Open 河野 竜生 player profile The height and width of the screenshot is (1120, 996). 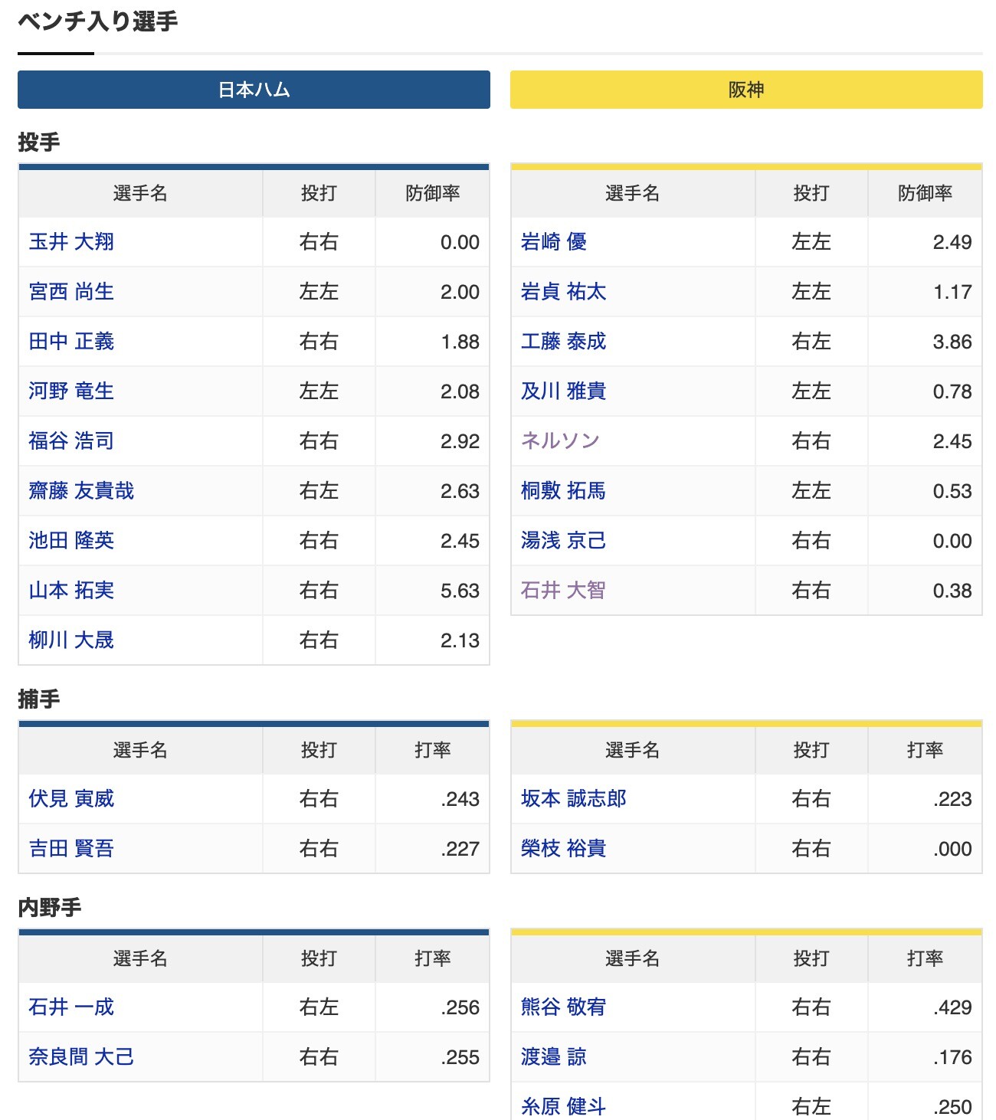[x=71, y=391]
